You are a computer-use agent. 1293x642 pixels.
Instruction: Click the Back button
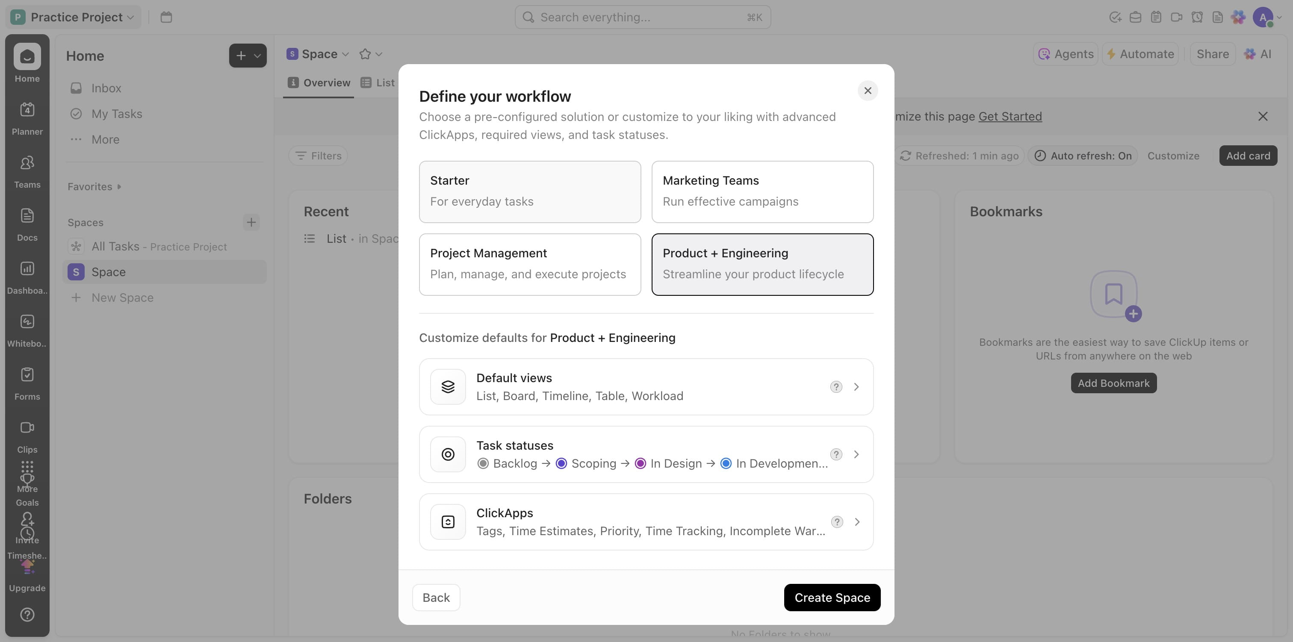(436, 597)
